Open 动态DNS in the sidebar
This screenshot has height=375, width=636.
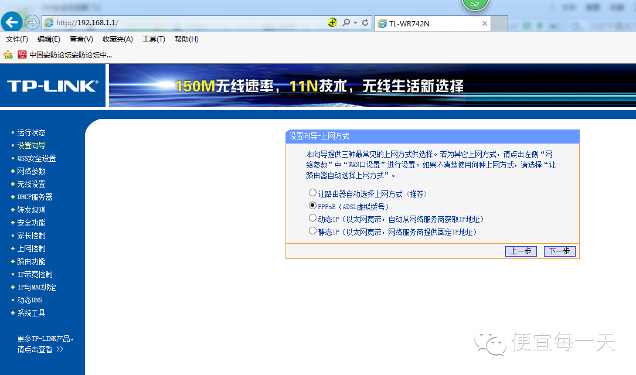click(x=30, y=301)
